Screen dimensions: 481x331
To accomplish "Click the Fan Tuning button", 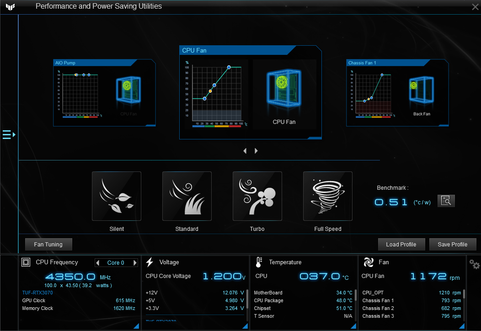I will [48, 245].
